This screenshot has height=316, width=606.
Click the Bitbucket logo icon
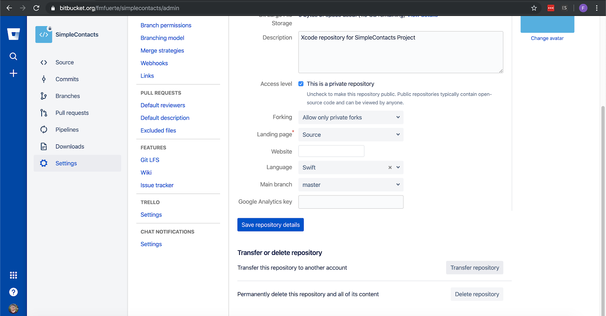(x=14, y=34)
